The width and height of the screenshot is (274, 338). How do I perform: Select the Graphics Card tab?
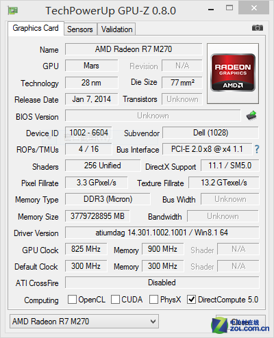tap(36, 28)
